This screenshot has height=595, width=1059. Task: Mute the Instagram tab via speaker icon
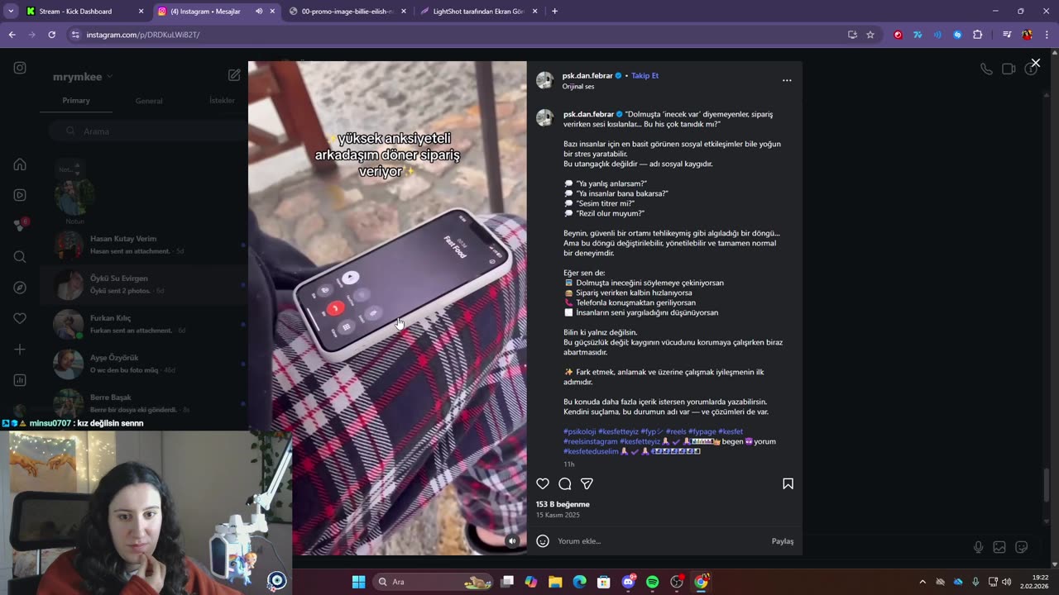pos(259,12)
